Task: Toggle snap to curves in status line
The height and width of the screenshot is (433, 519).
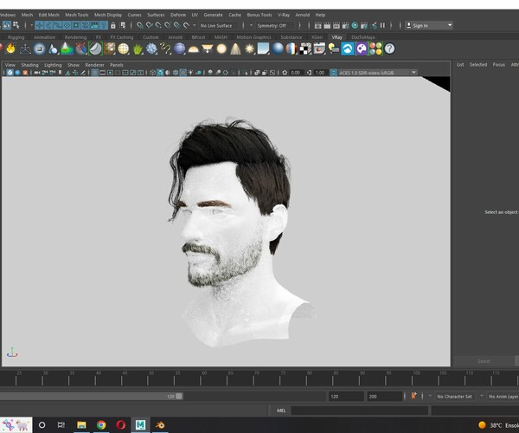Action: click(x=150, y=25)
